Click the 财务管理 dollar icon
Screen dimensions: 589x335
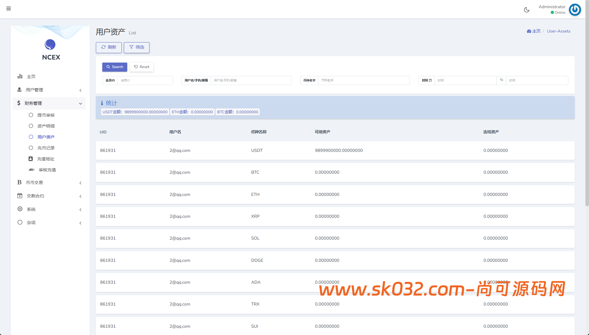pyautogui.click(x=19, y=103)
